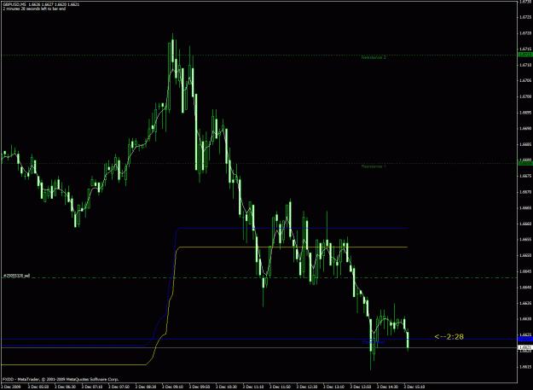Select the blue 'Pivot level' label
533x390 pixels.
pyautogui.click(x=374, y=342)
